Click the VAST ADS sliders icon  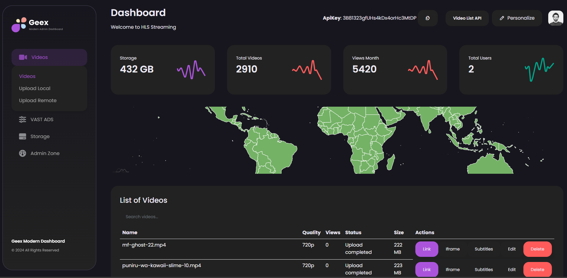22,119
